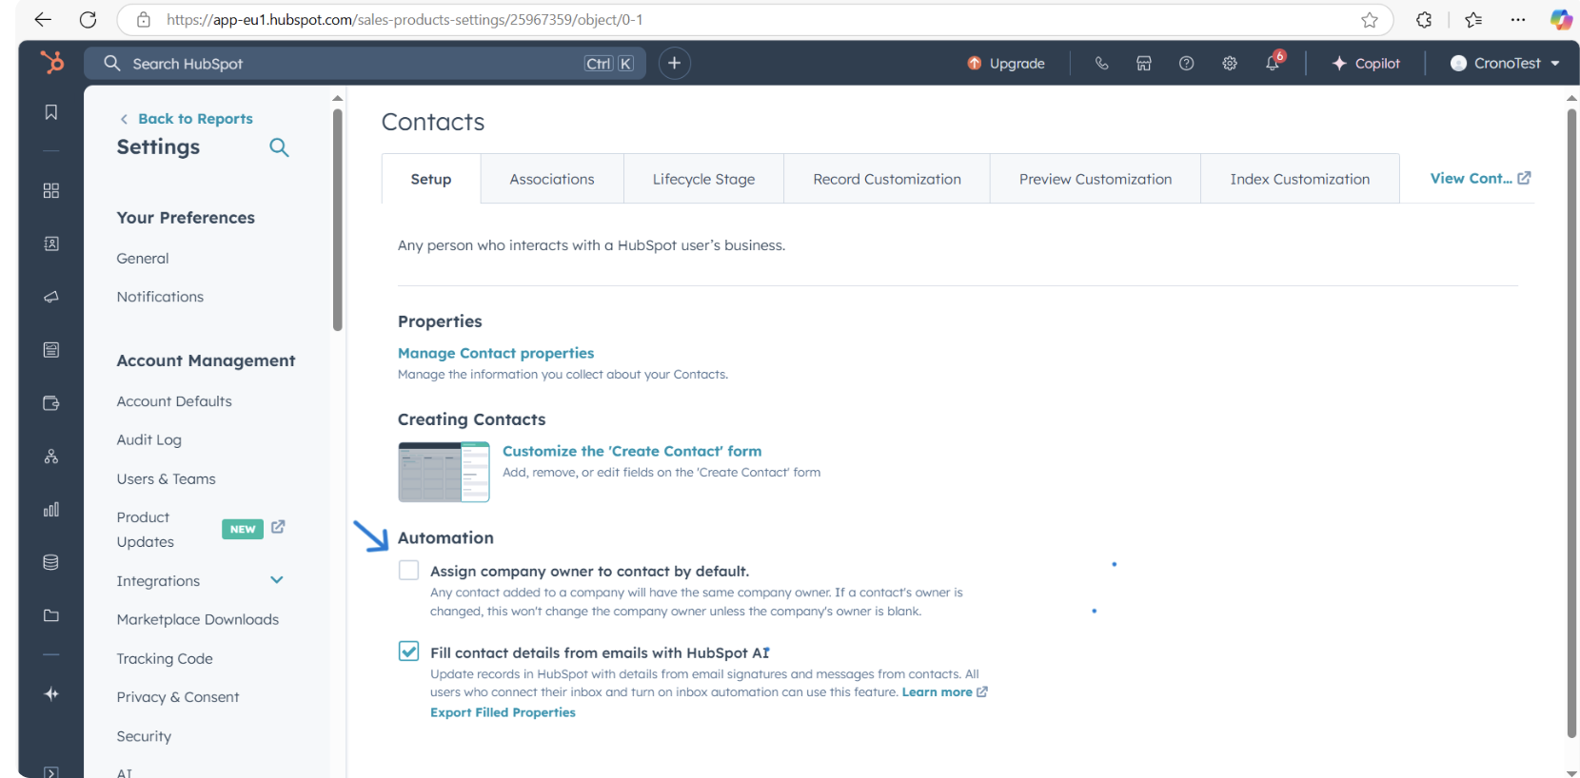Click Learn more link under HubSpot AI
This screenshot has height=778, width=1580.
click(x=944, y=692)
